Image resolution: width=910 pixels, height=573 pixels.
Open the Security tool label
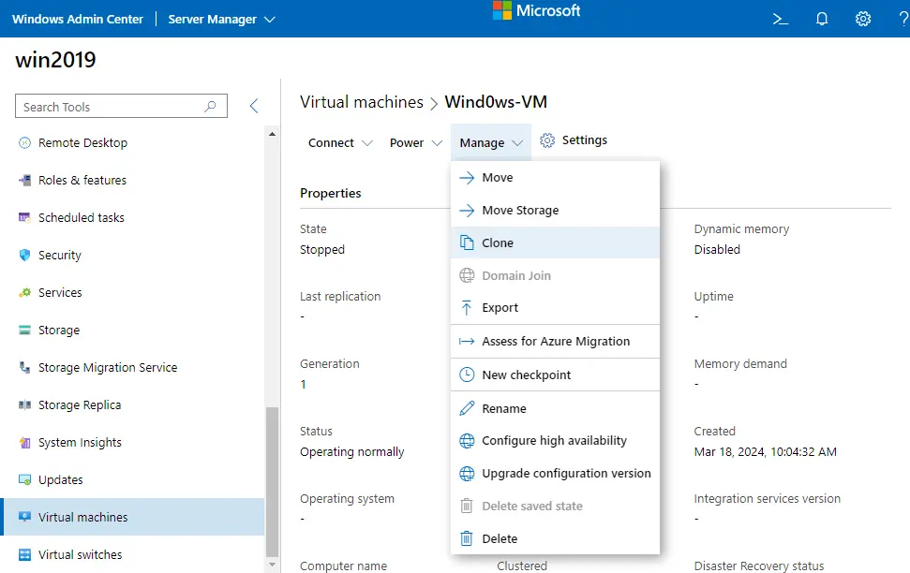tap(60, 256)
